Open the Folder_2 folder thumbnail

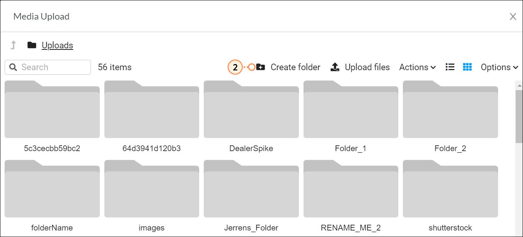coord(450,109)
